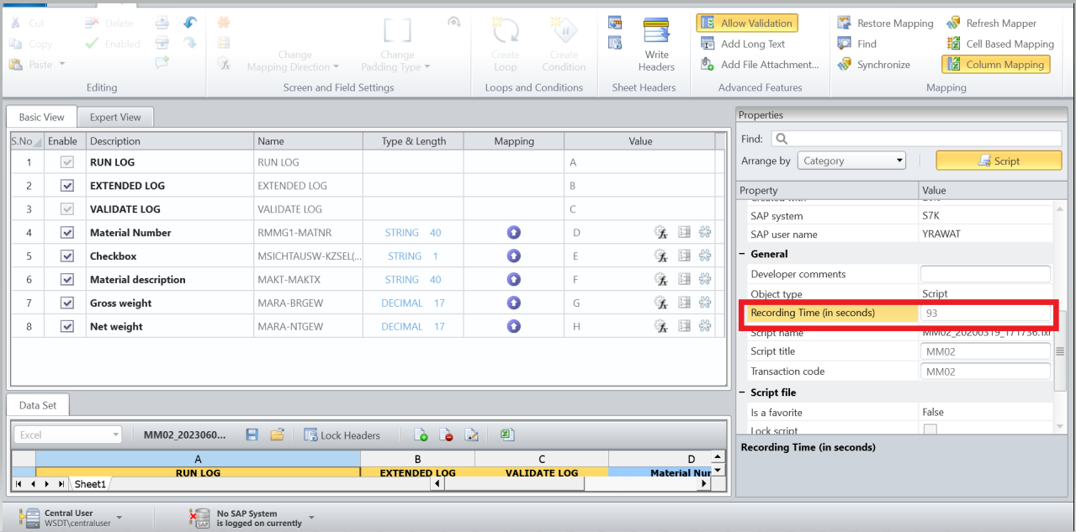
Task: Select the Sheet1 tab
Action: [x=90, y=483]
